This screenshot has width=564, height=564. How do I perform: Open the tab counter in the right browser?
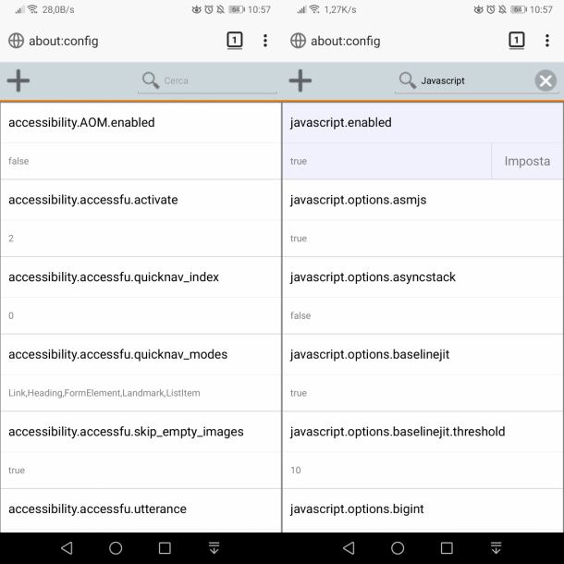(x=517, y=41)
